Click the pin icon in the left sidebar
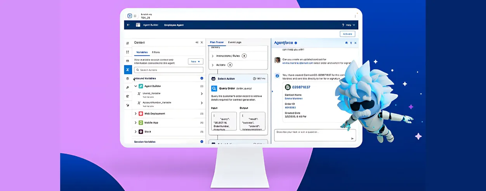This screenshot has width=486, height=191. [x=128, y=87]
